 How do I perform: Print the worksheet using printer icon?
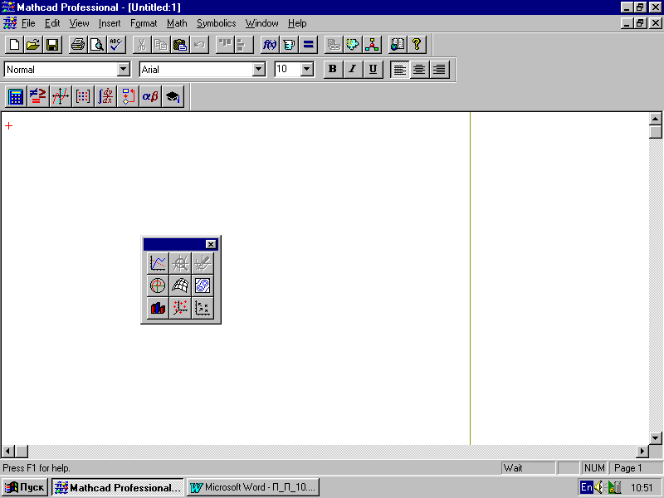[x=78, y=45]
